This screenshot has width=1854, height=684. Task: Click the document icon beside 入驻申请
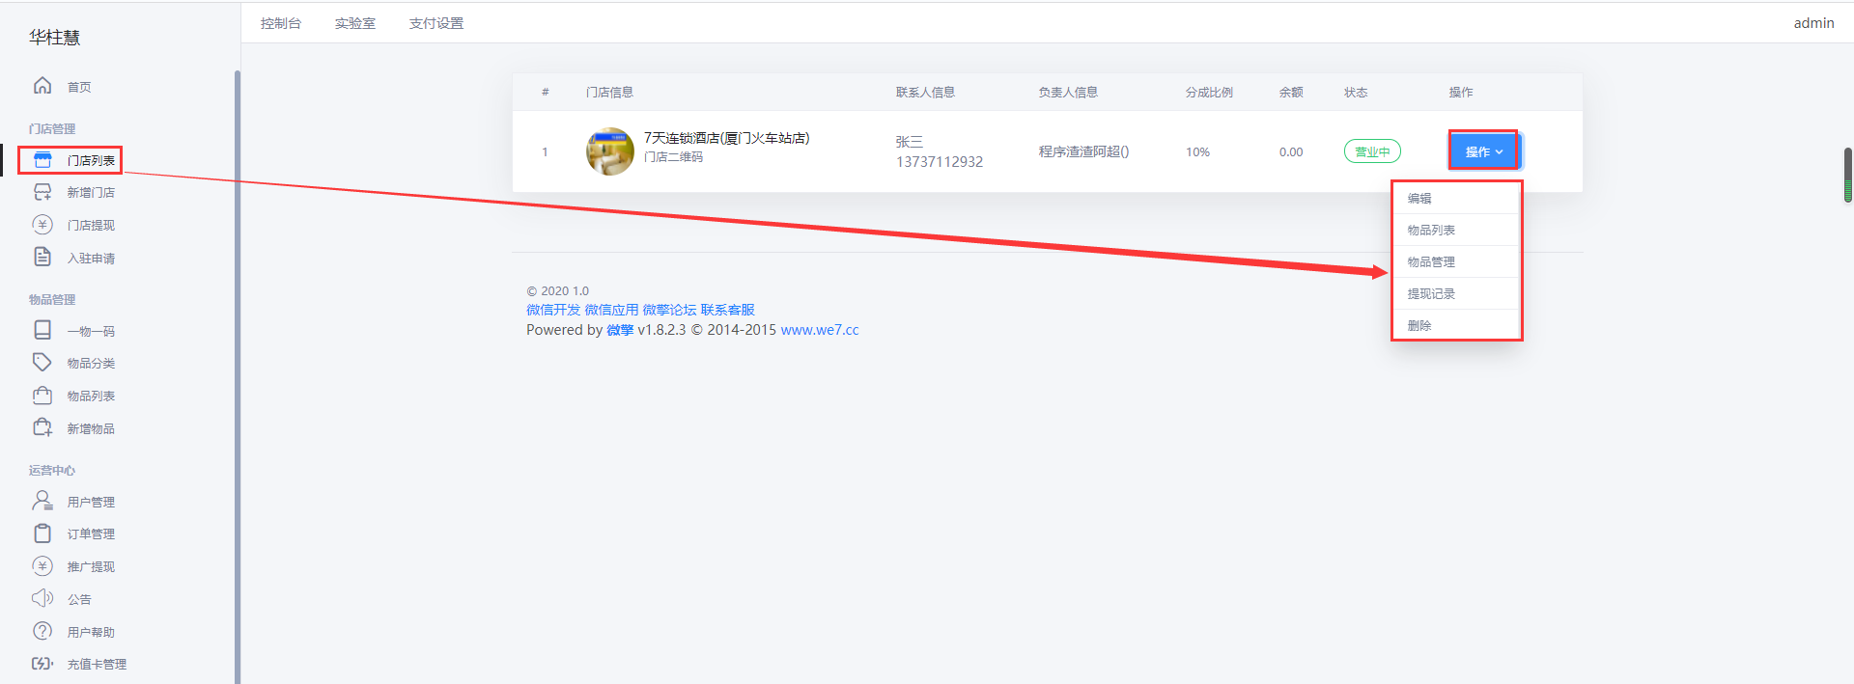tap(42, 257)
